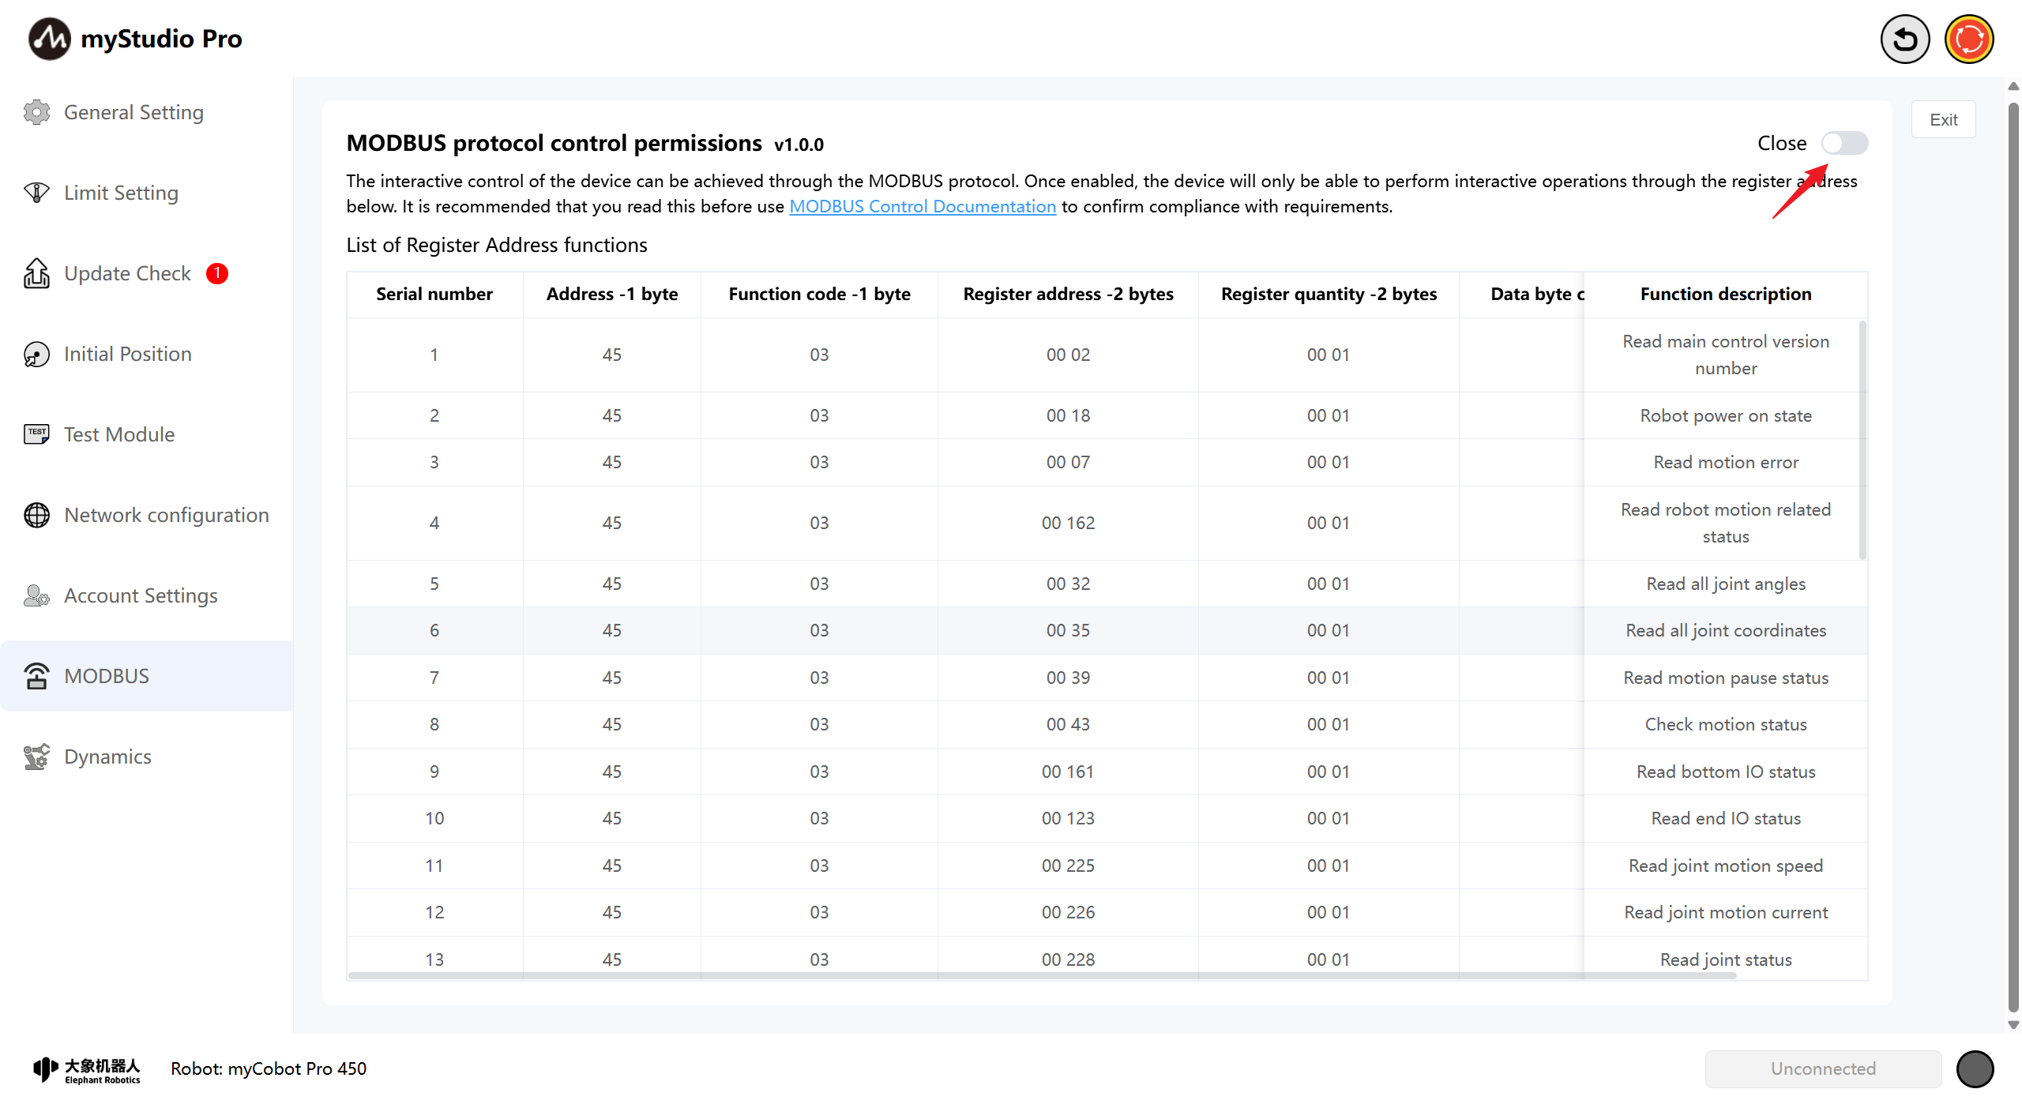This screenshot has width=2022, height=1104.
Task: Click the Limit Setting icon
Action: coord(36,193)
